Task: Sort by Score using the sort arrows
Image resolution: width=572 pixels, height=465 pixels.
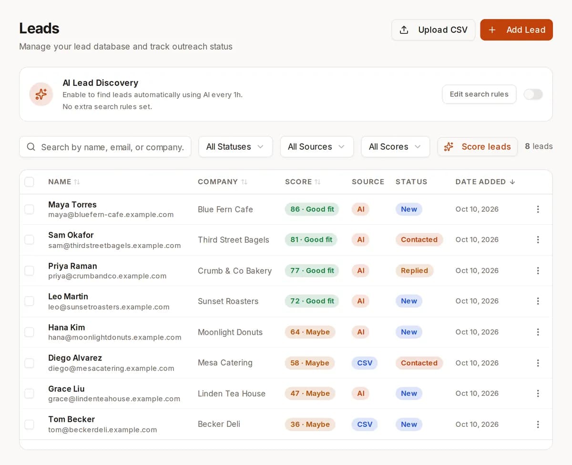Action: pyautogui.click(x=317, y=182)
